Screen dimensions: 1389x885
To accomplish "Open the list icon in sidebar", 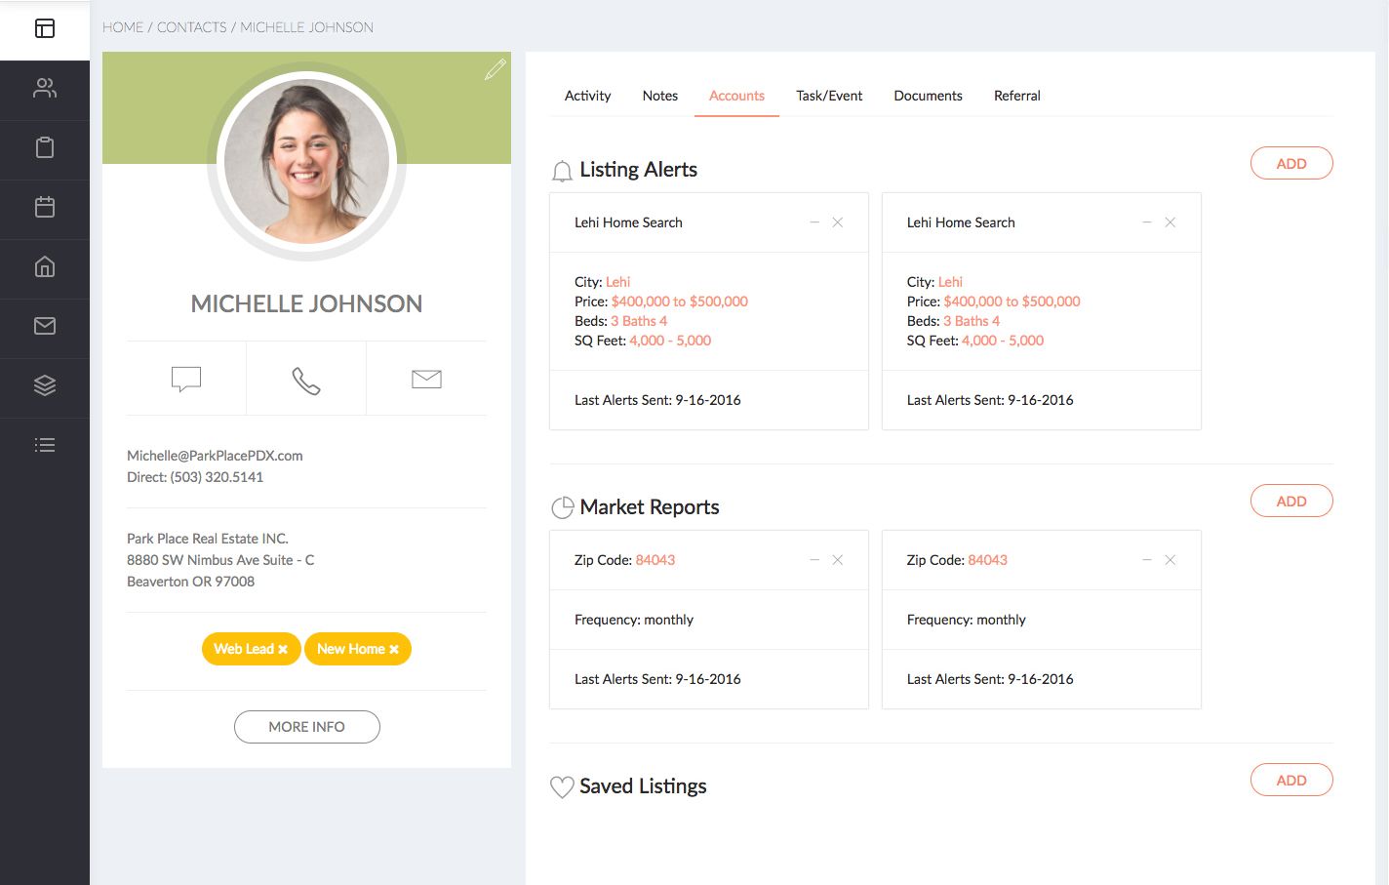I will (x=45, y=445).
